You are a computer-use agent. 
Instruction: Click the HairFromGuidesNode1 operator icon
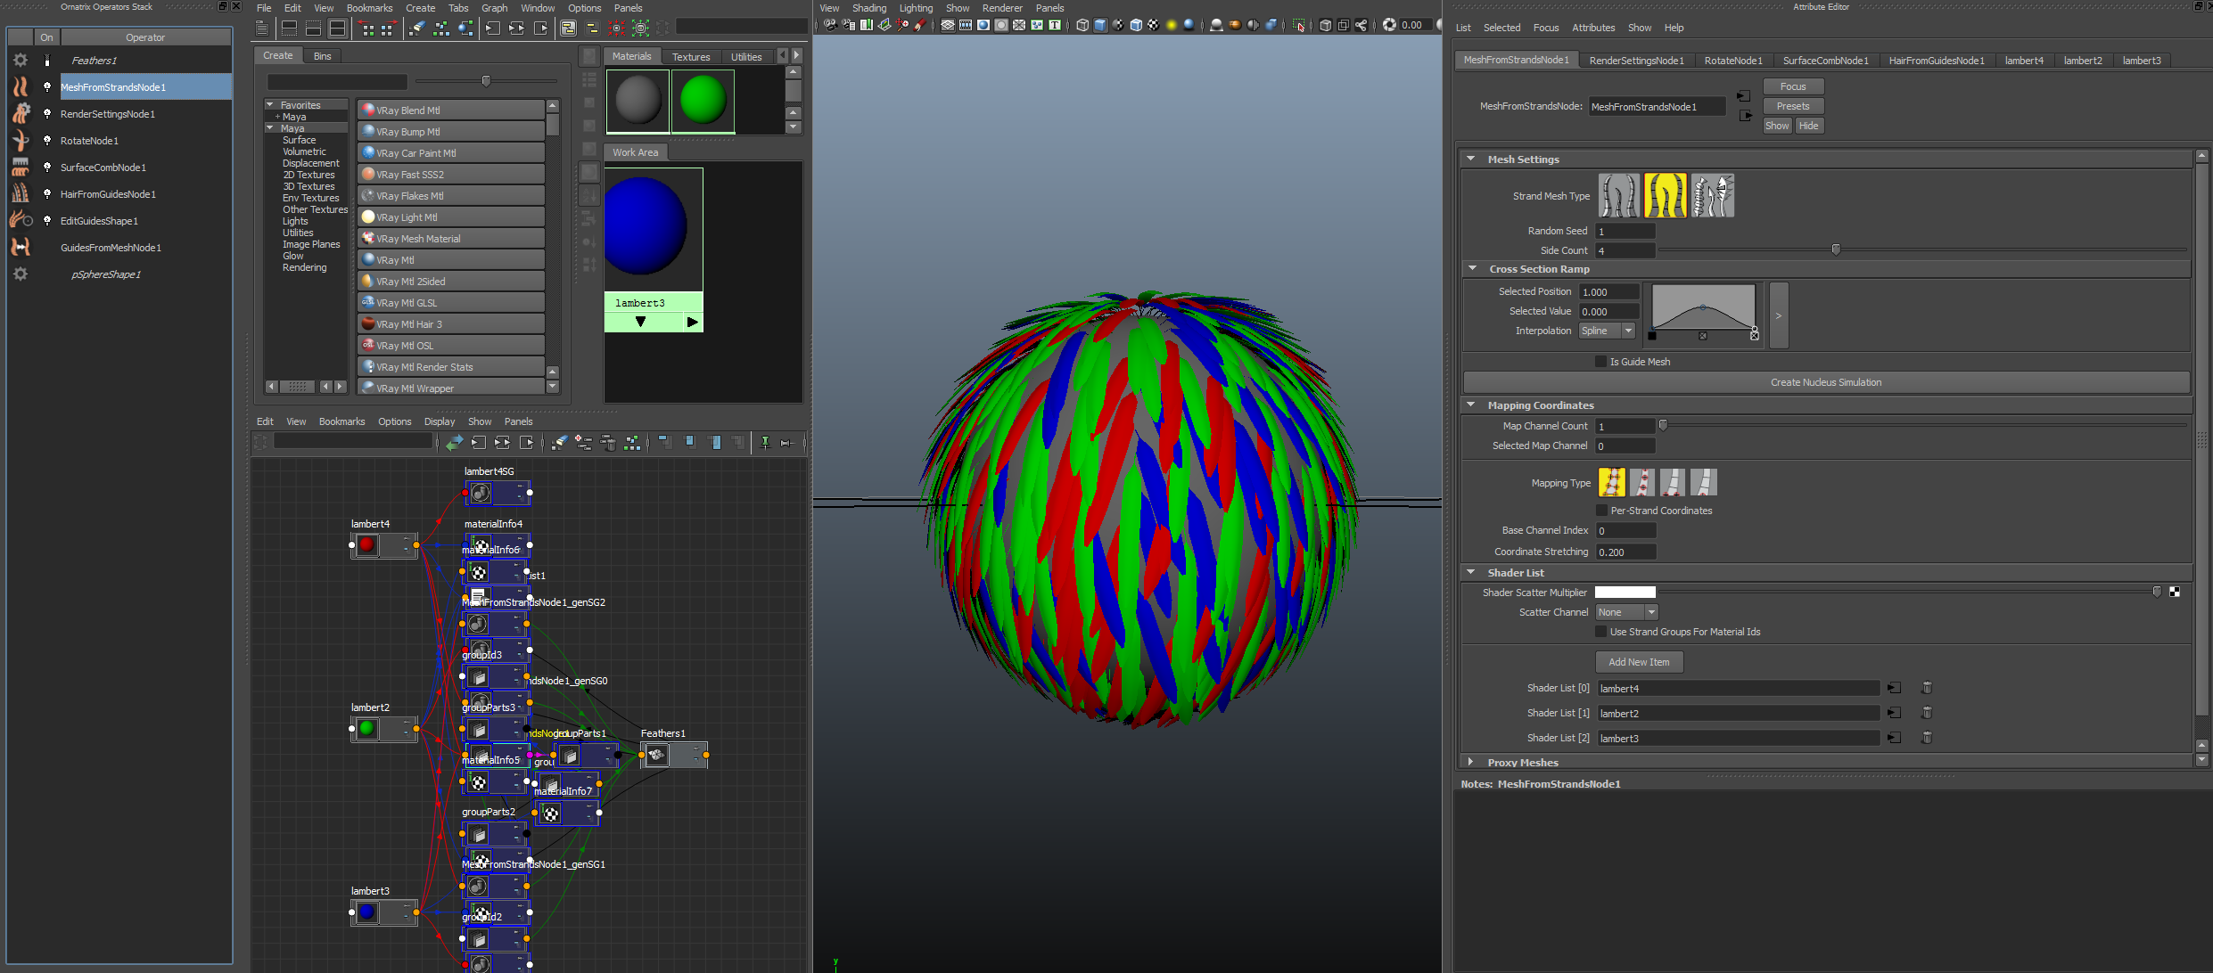click(21, 193)
